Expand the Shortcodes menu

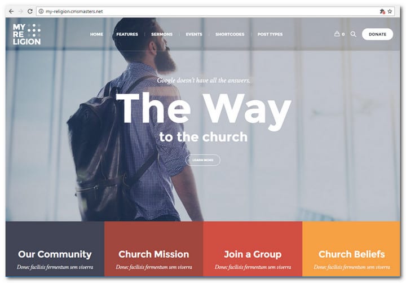(230, 34)
